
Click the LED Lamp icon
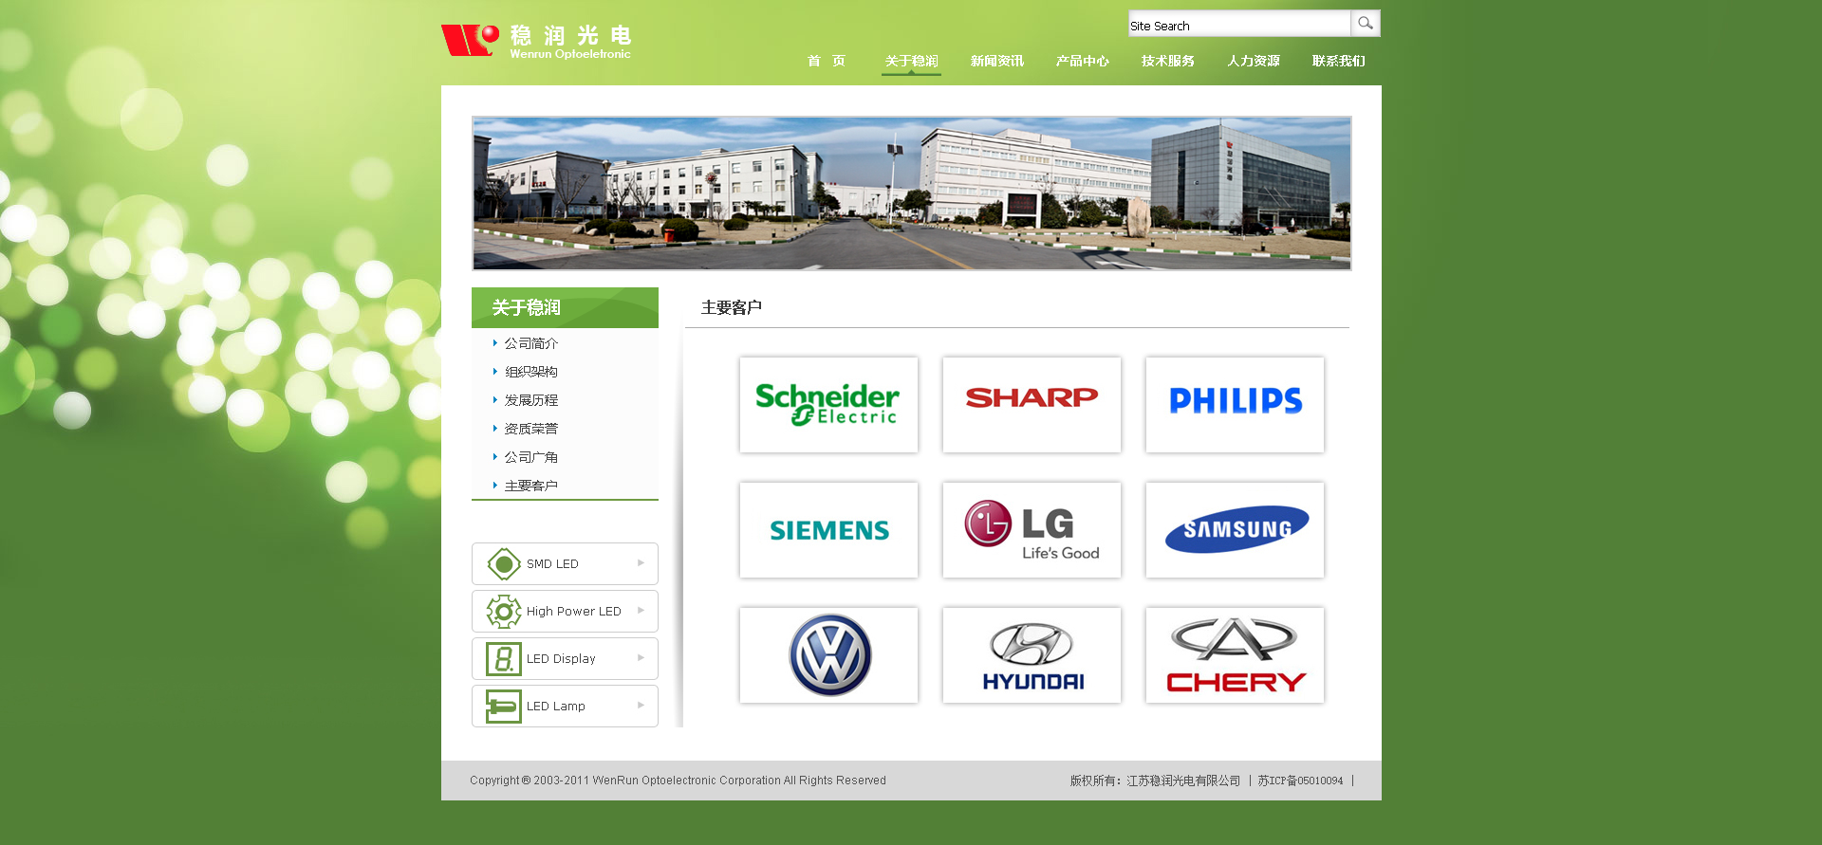pyautogui.click(x=503, y=707)
